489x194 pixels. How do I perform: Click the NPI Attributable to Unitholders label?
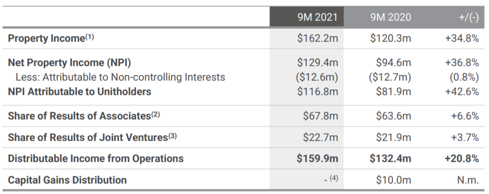click(80, 92)
